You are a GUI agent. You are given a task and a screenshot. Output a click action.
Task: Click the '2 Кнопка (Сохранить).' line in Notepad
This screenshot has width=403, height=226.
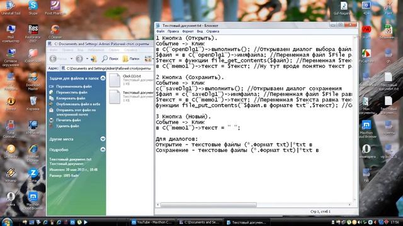coord(190,77)
